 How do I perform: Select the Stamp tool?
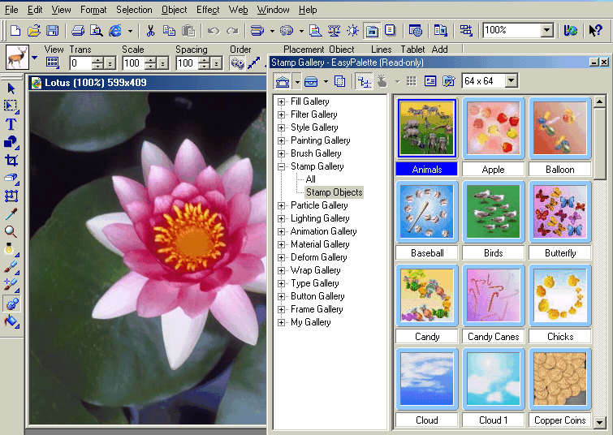point(11,304)
